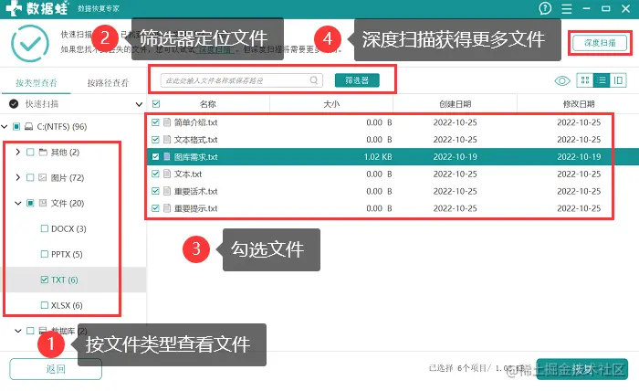This screenshot has width=639, height=391.
Task: Select the 简单介绍.txt file name
Action: point(196,122)
